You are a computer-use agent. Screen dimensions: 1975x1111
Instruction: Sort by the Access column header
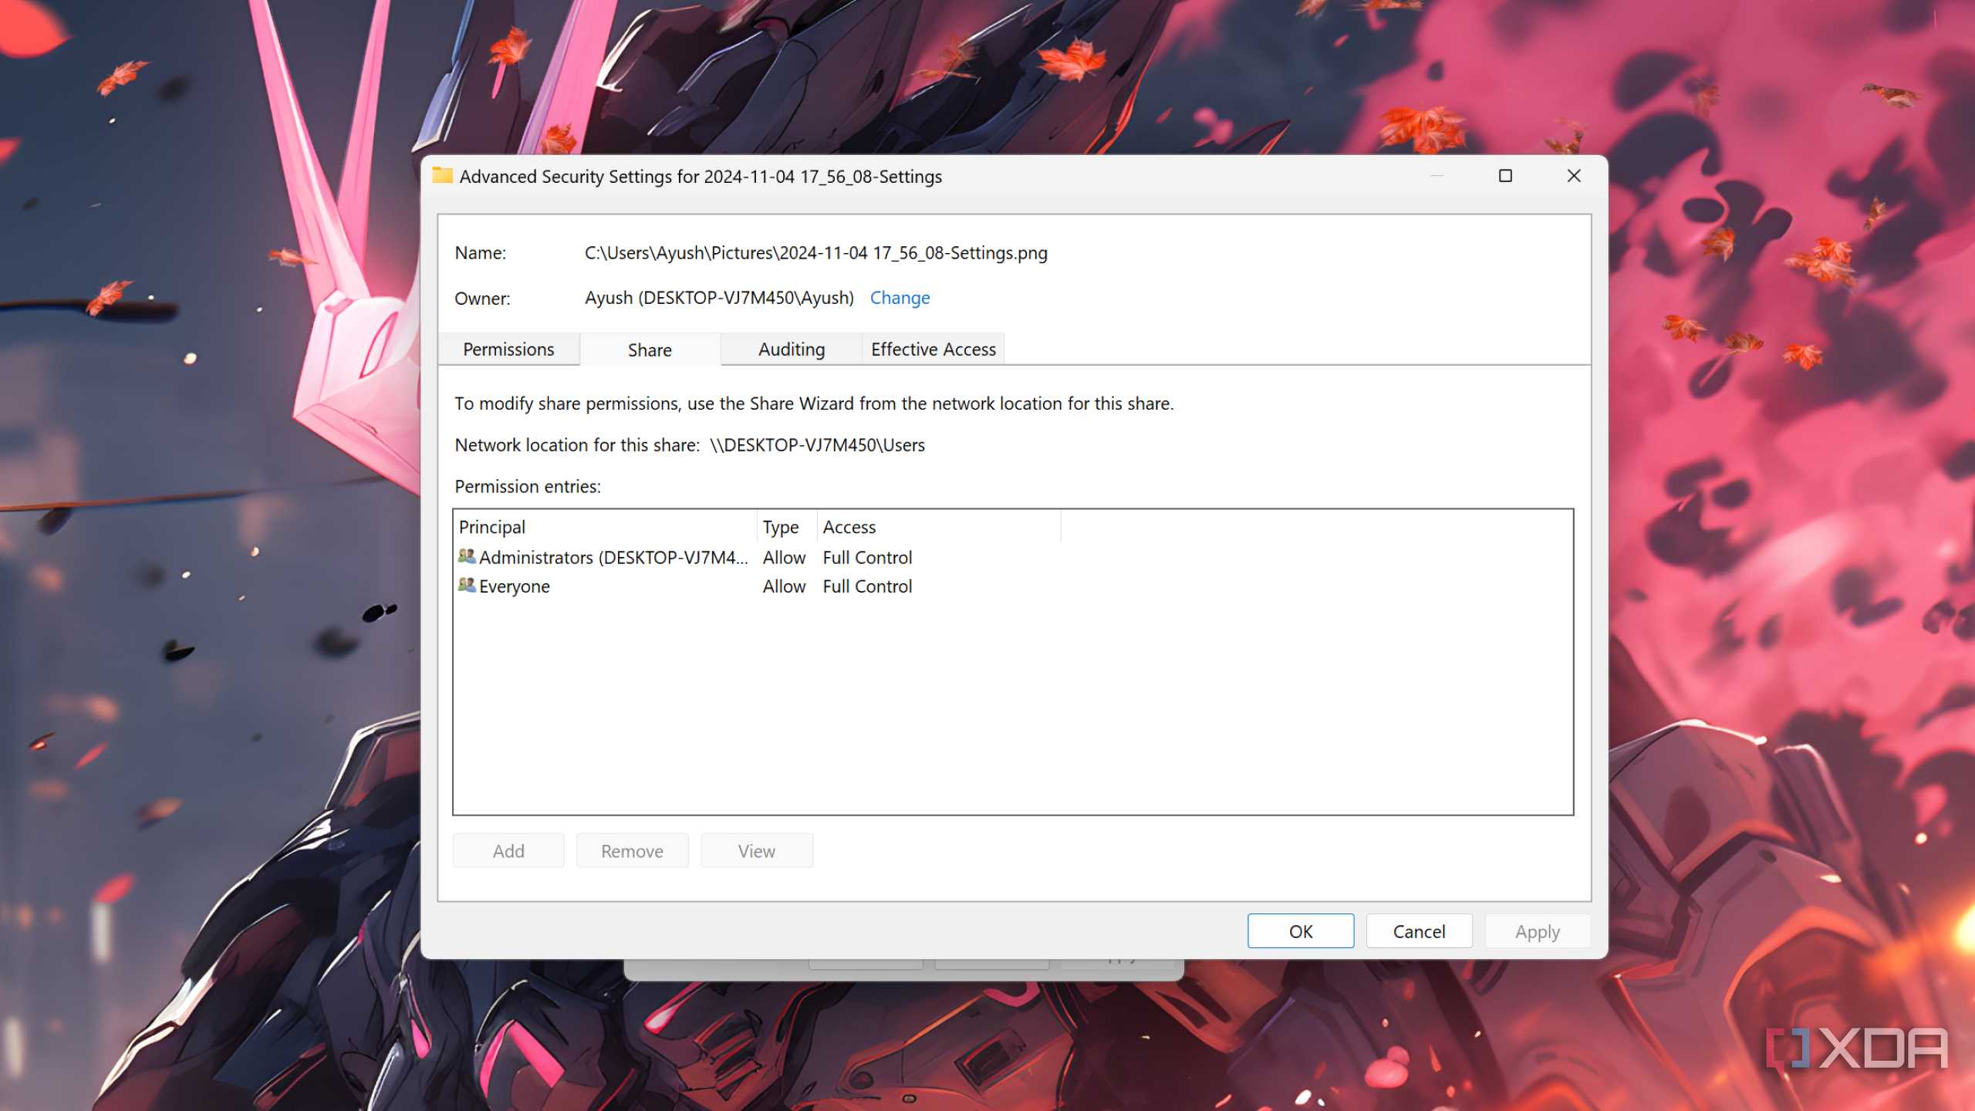pos(939,527)
